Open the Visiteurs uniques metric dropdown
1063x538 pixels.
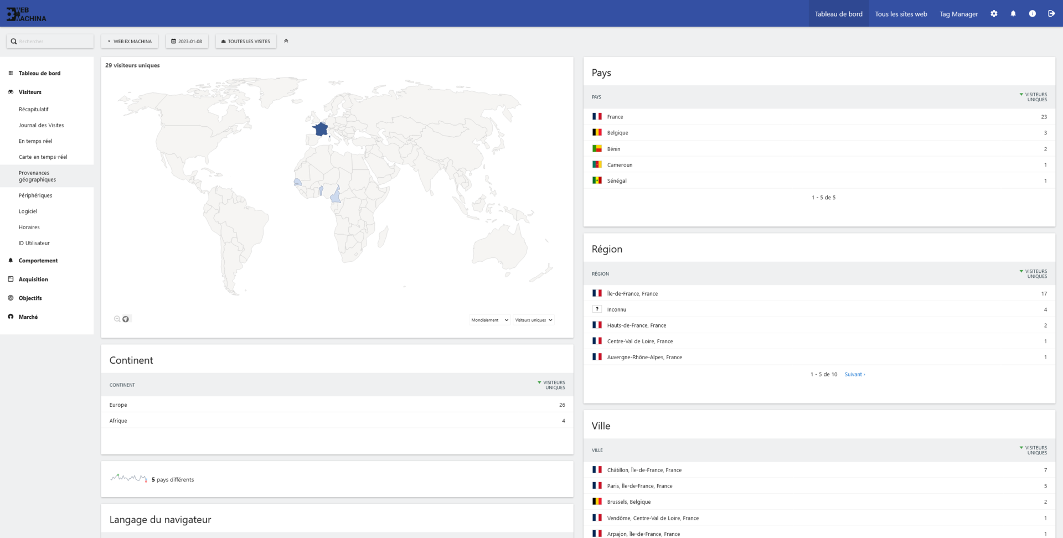coord(534,320)
